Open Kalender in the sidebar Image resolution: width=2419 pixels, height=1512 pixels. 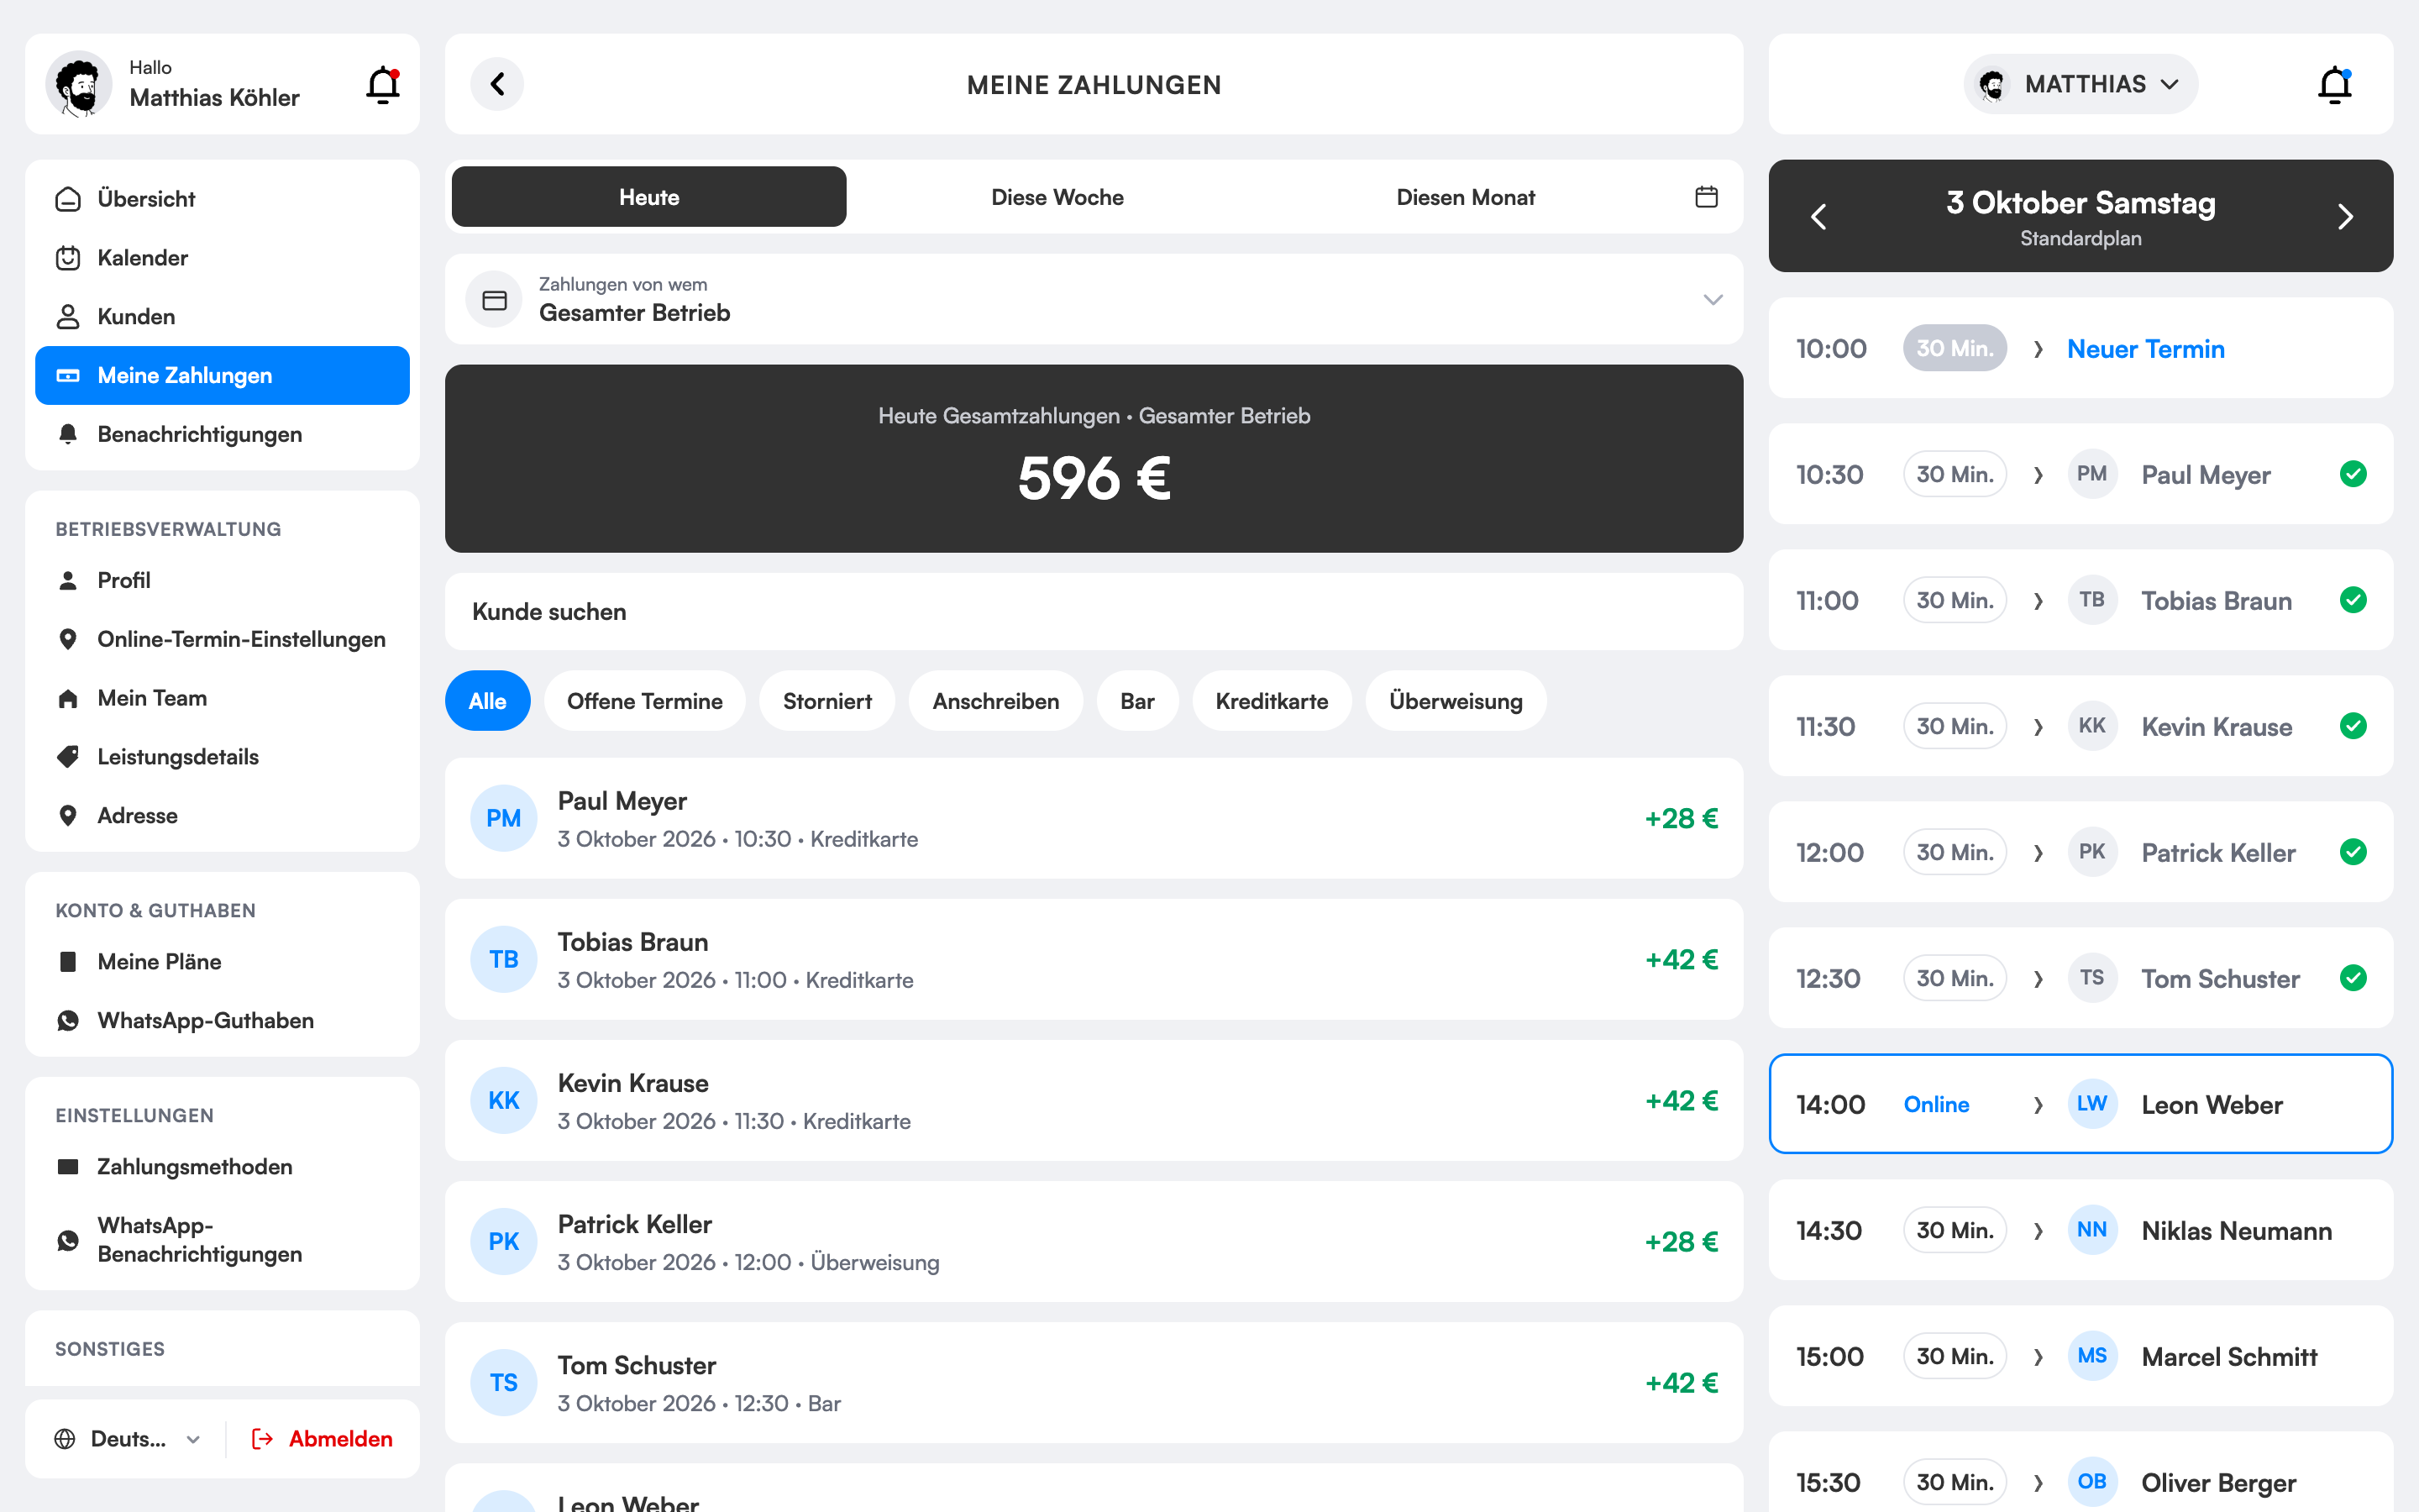pos(222,258)
